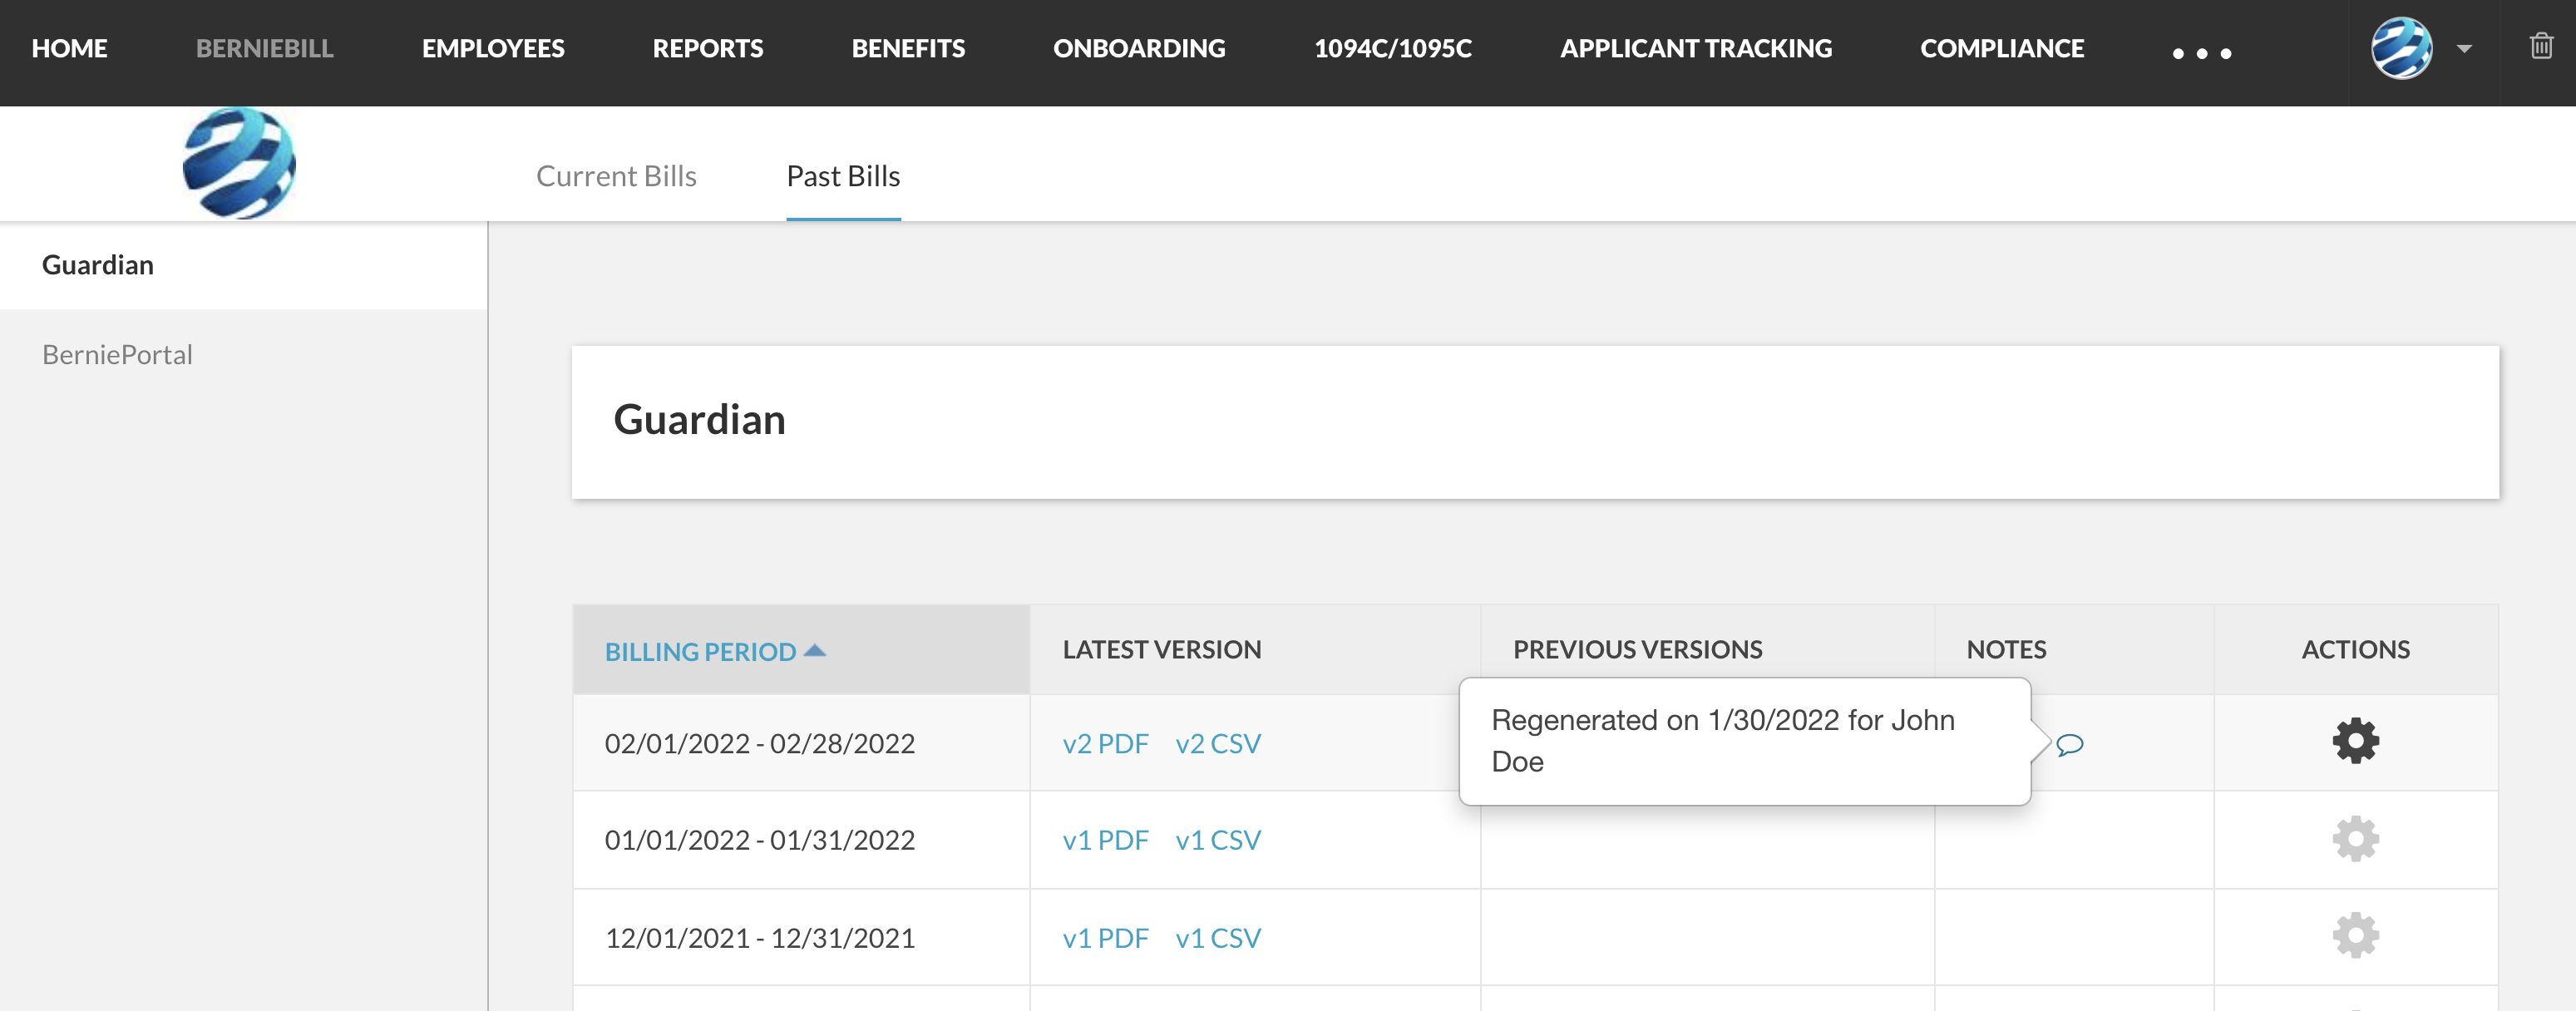This screenshot has width=2576, height=1011.
Task: Click the 02/01/2022 - 02/28/2022 billing period
Action: click(x=759, y=744)
